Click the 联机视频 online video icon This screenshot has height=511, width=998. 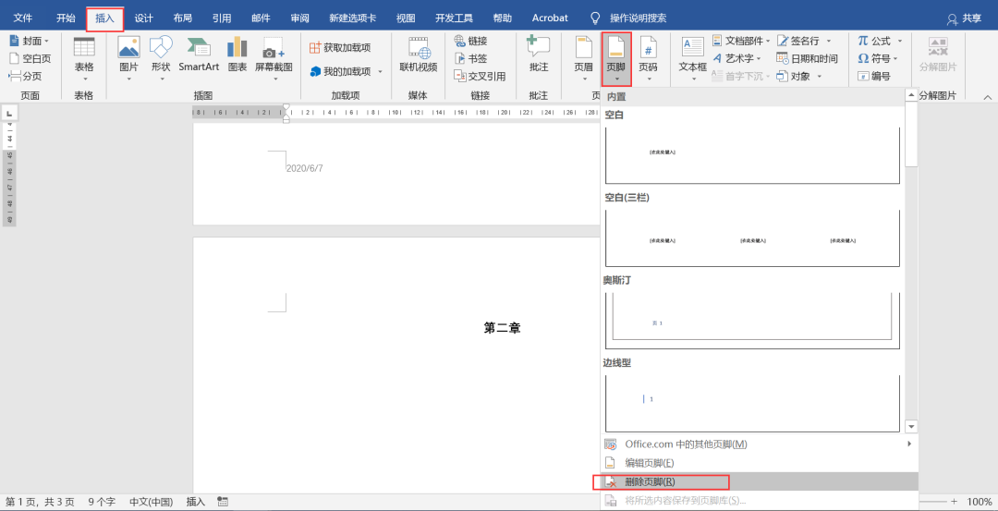[x=419, y=48]
